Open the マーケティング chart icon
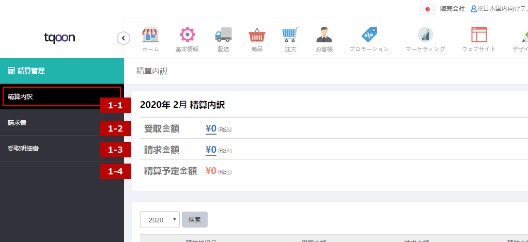528x242 pixels. (425, 35)
